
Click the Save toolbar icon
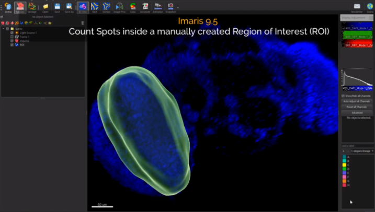pyautogui.click(x=57, y=8)
